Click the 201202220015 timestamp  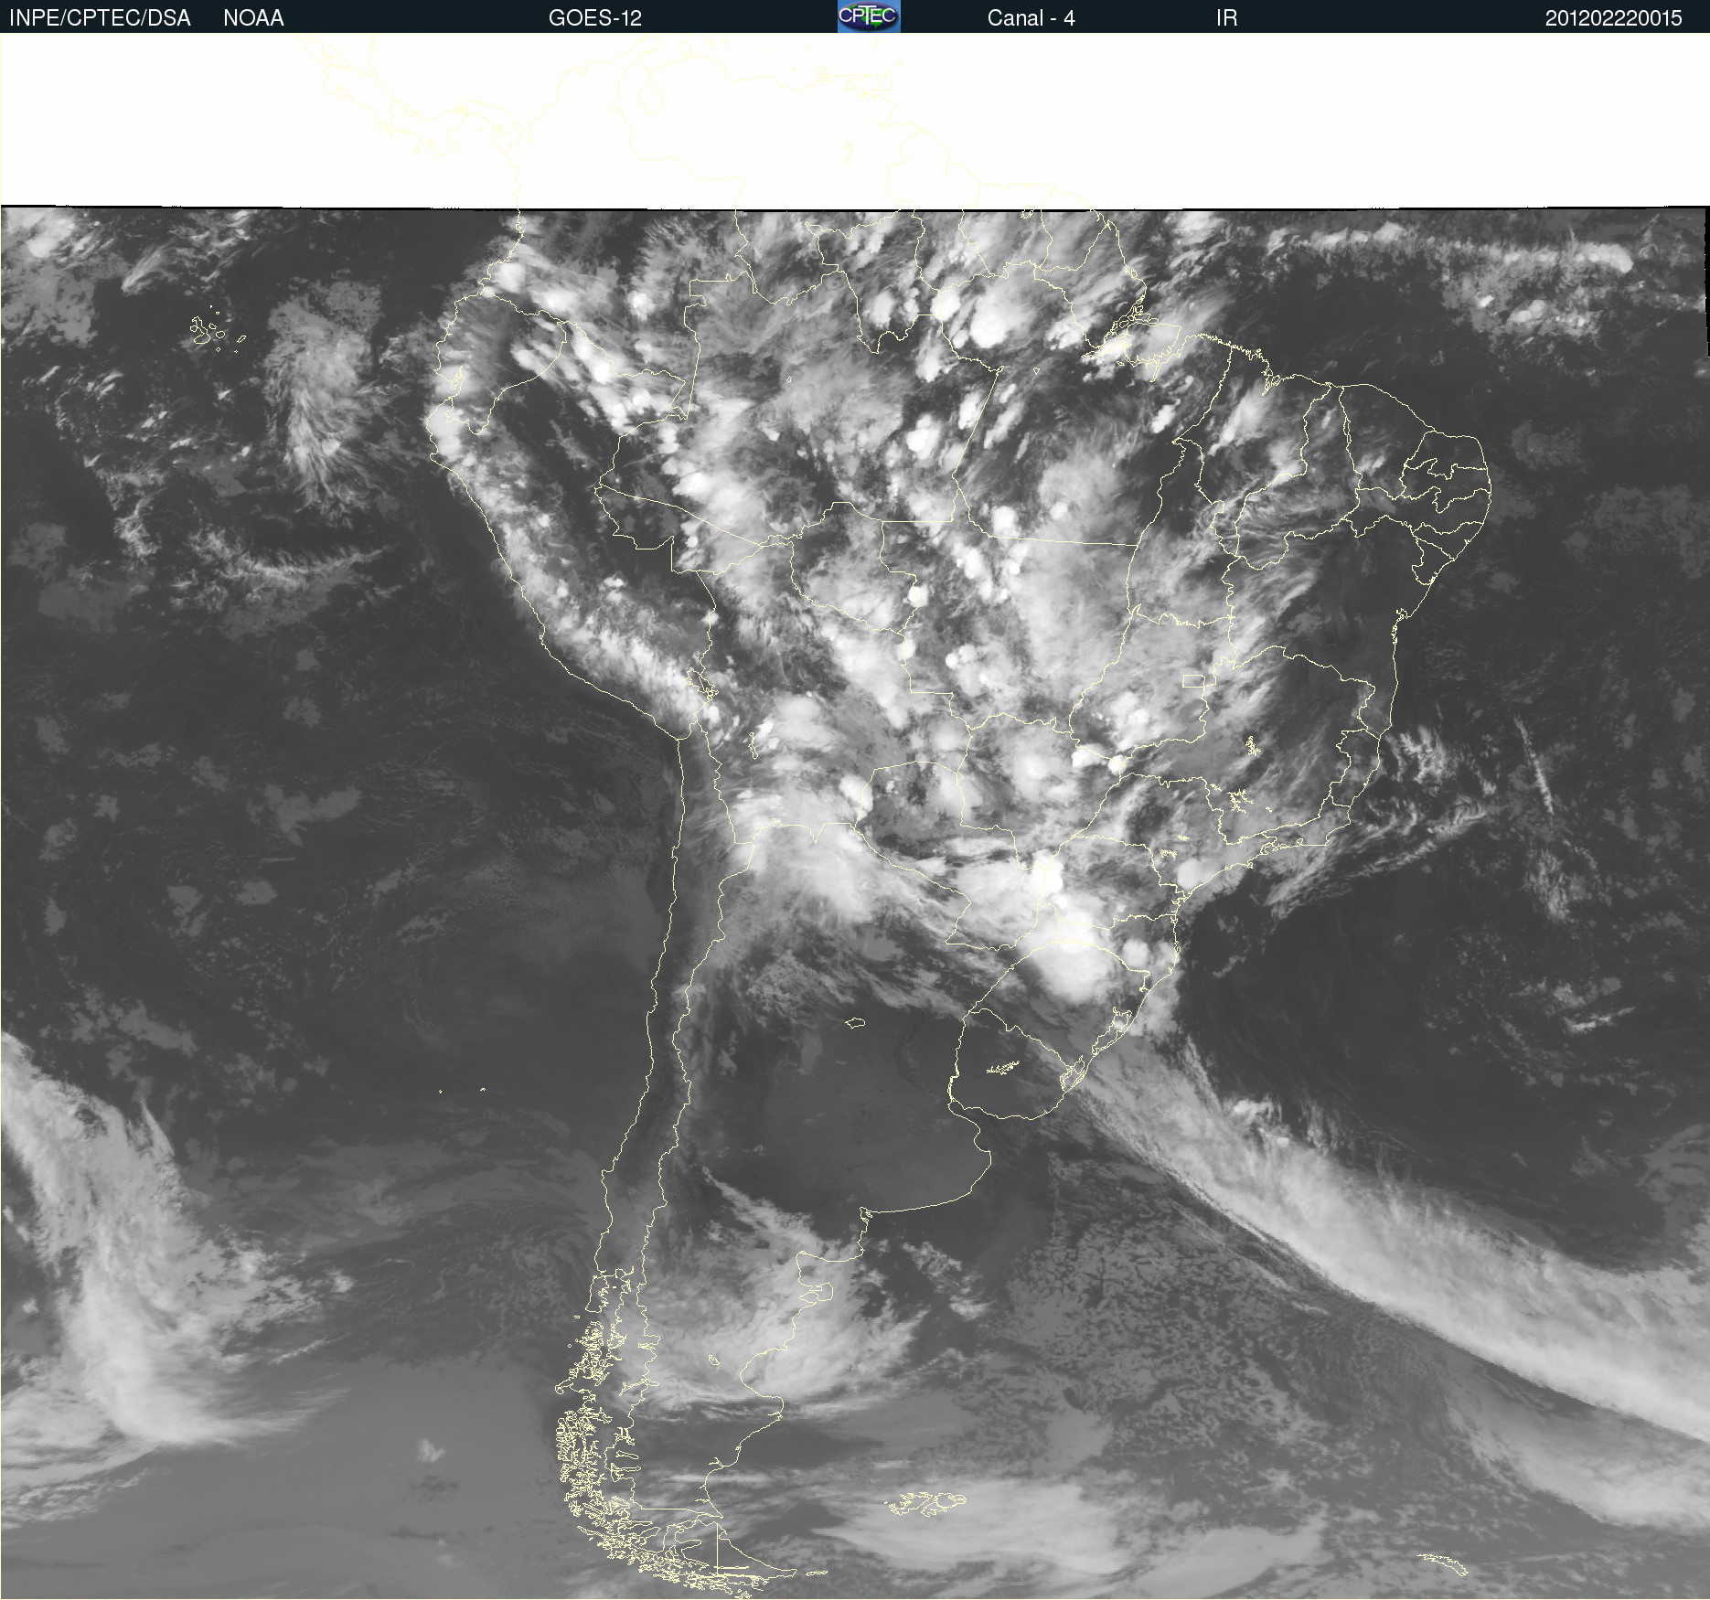[x=1613, y=18]
